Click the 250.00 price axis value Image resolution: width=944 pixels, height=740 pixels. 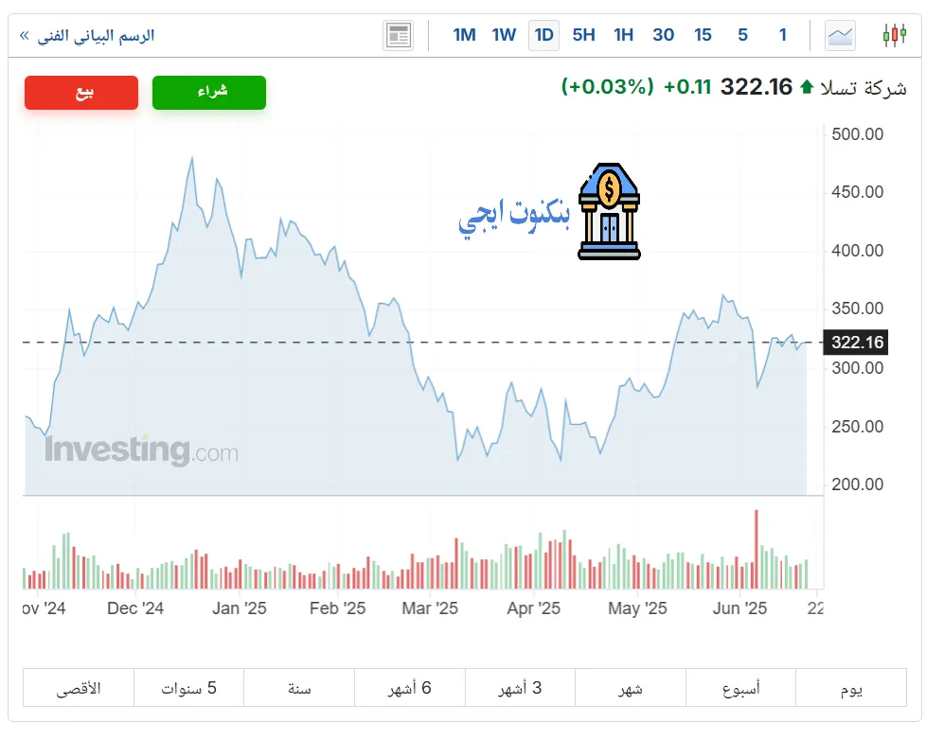pos(857,427)
